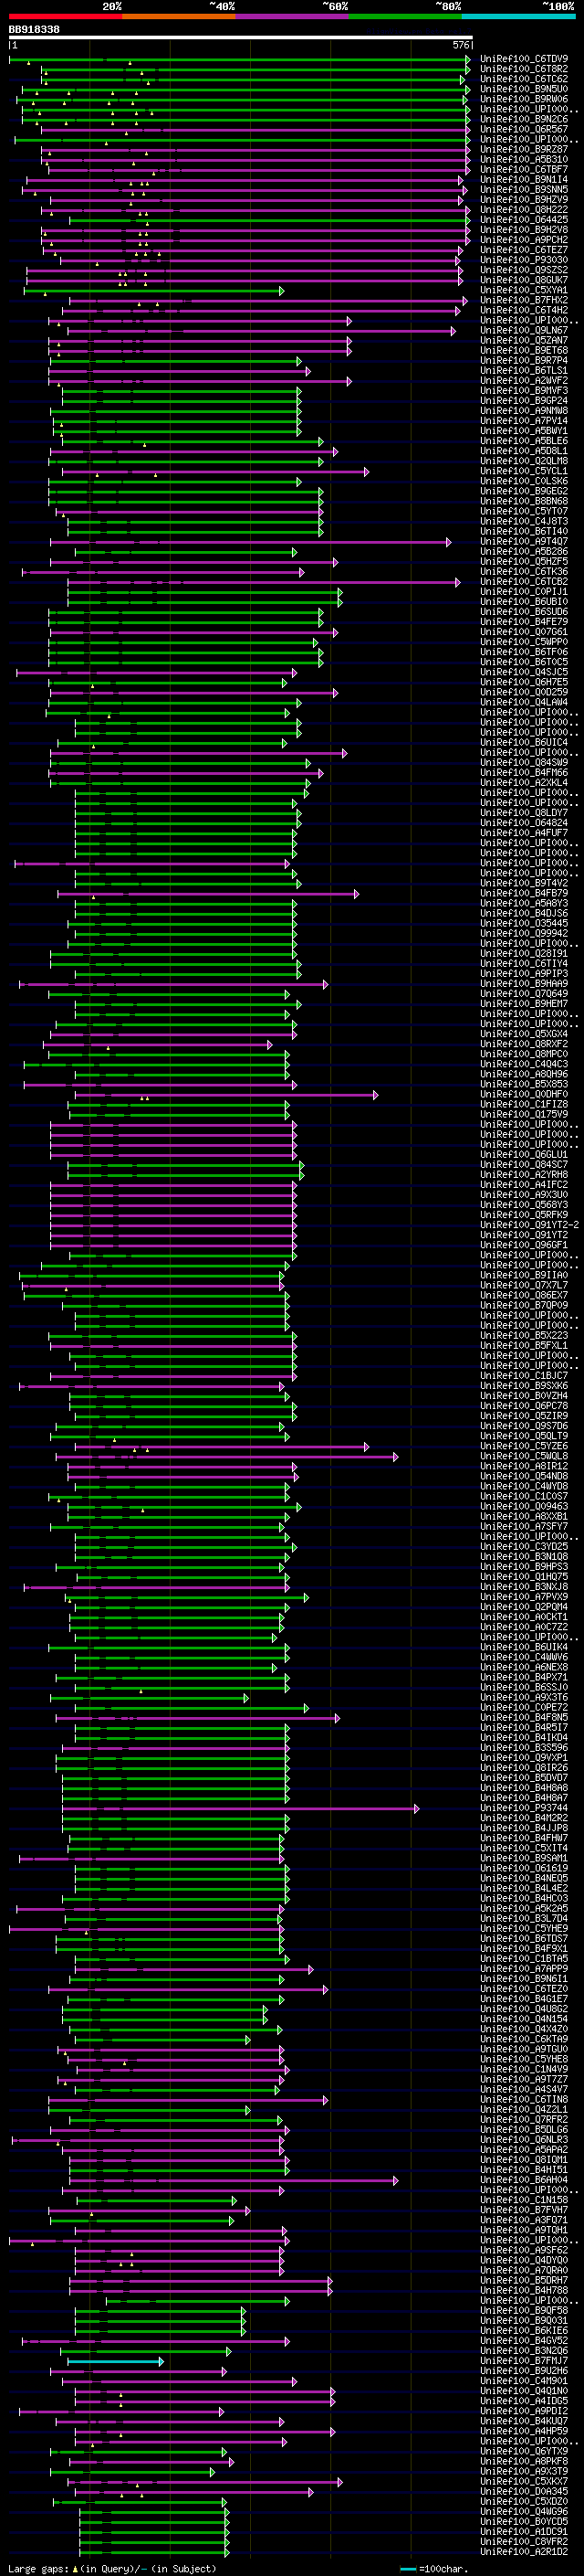
Task: Open hit UniRef100_C6TDV9
Action: click(524, 59)
